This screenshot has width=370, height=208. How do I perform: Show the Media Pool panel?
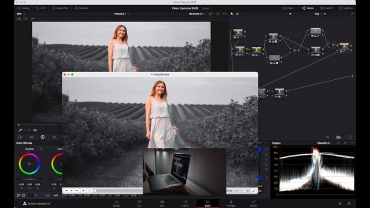coord(60,8)
